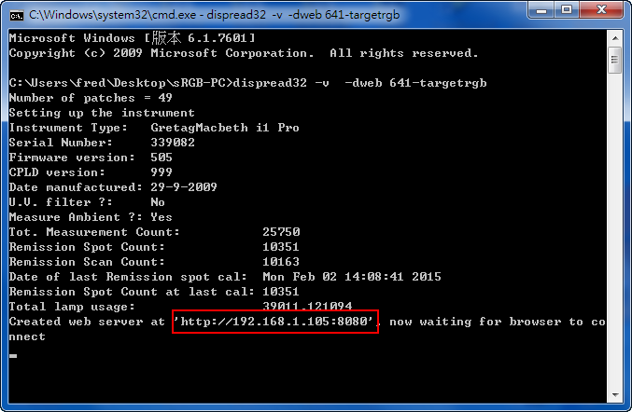
Task: Click the firmware version value '505'
Action: point(162,158)
